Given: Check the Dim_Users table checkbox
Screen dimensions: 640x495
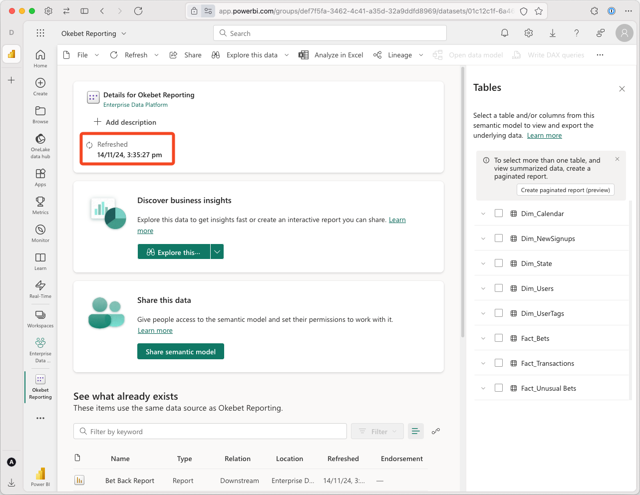Looking at the screenshot, I should point(499,288).
